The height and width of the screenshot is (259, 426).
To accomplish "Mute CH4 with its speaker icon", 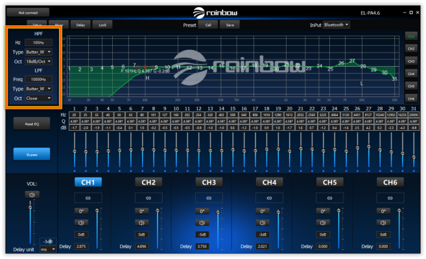I will coord(262,223).
